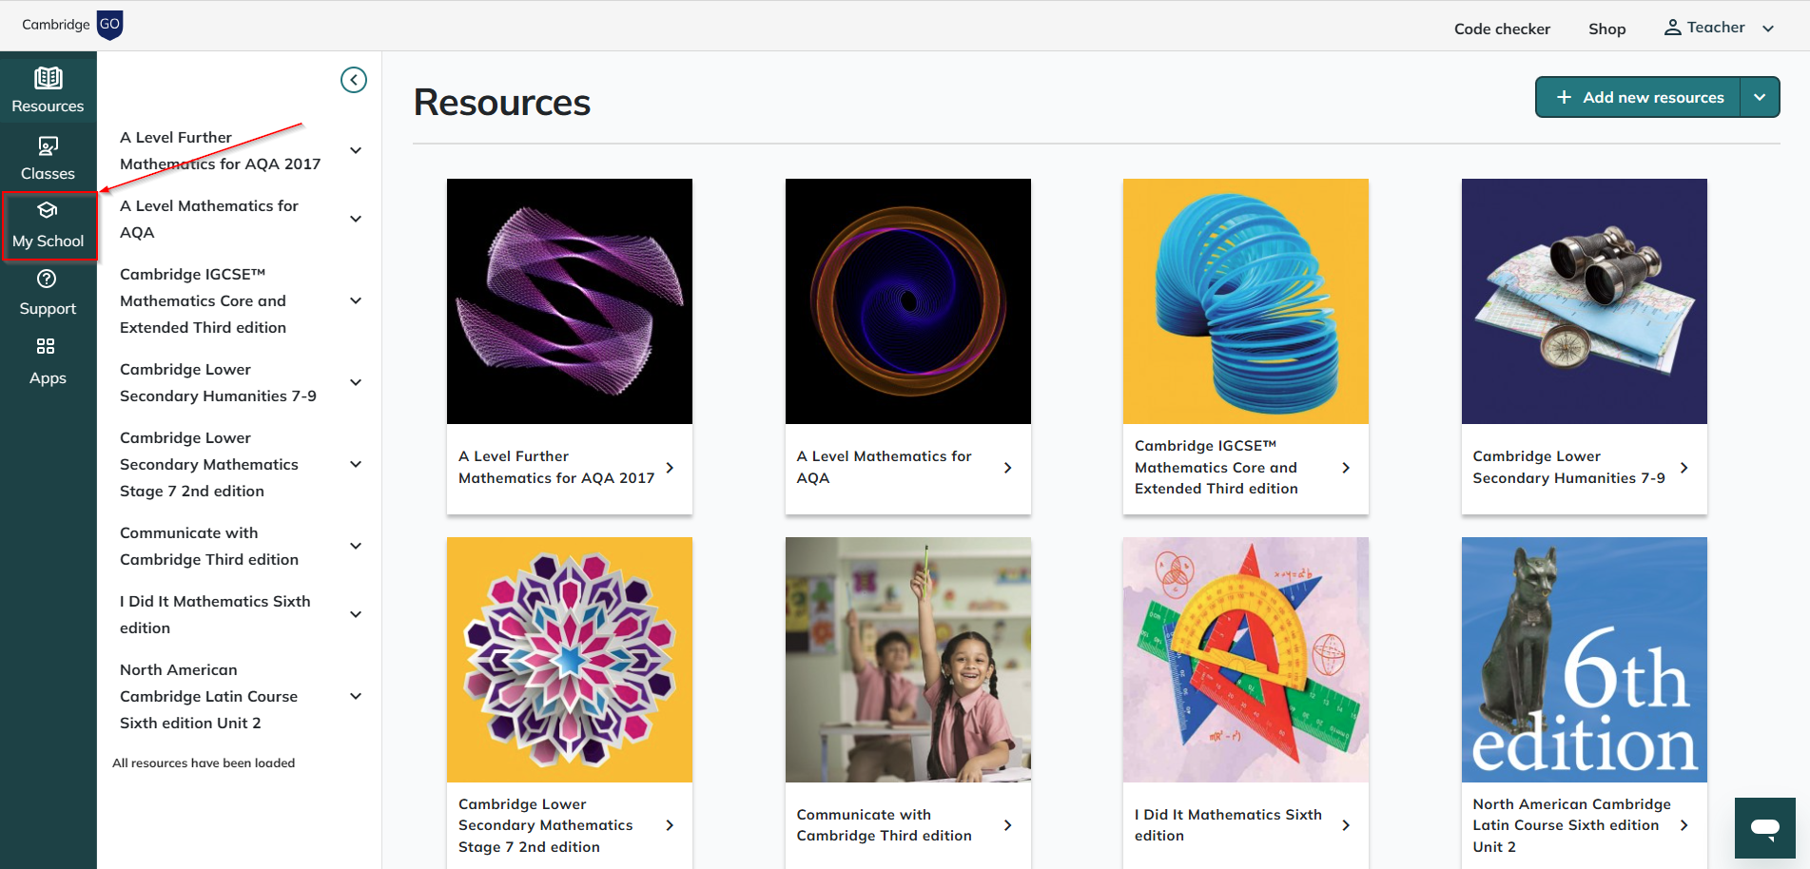Open the cat statue Latin Course cover

click(1585, 660)
